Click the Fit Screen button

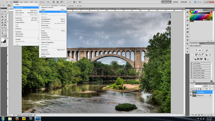[x=63, y=5]
